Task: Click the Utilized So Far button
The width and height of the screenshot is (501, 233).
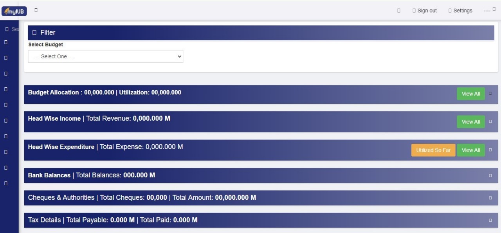Action: [433, 150]
